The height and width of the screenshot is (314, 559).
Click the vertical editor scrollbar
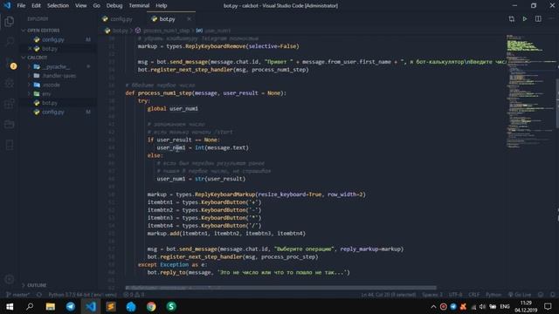pos(557,103)
